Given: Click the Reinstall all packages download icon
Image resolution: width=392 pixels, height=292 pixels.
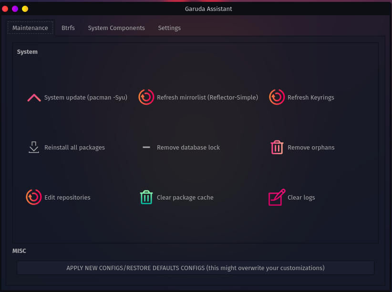Looking at the screenshot, I should (34, 147).
